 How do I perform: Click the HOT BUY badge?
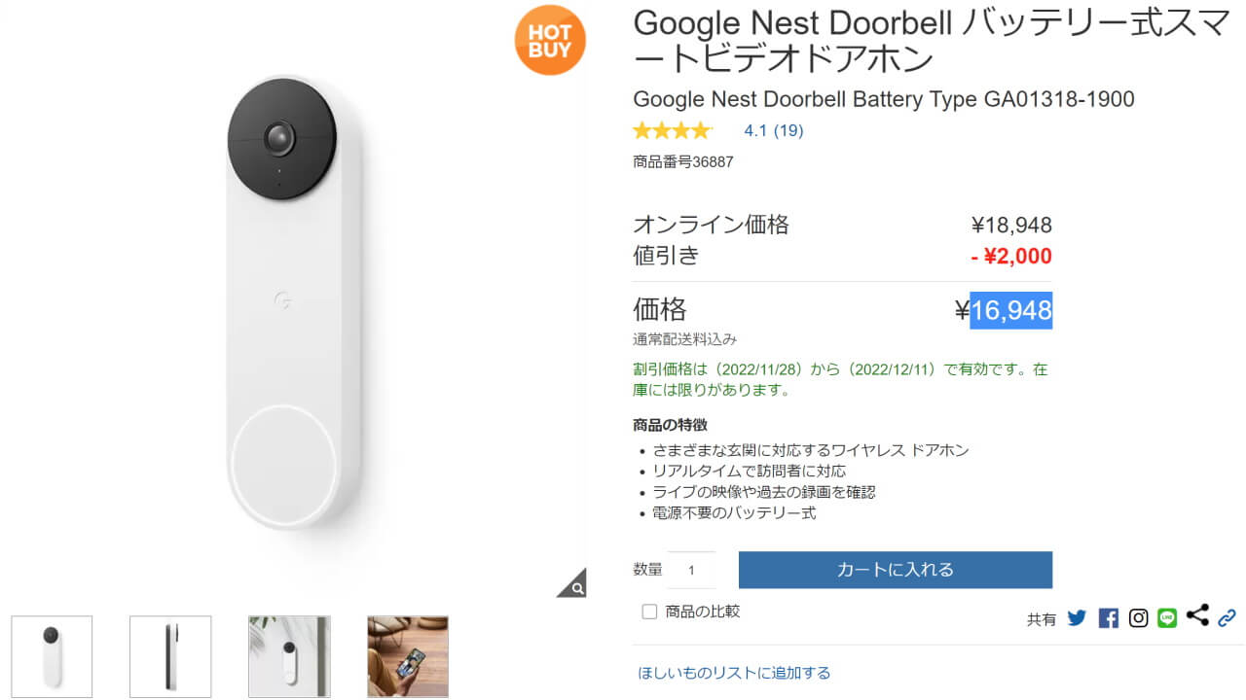[550, 41]
